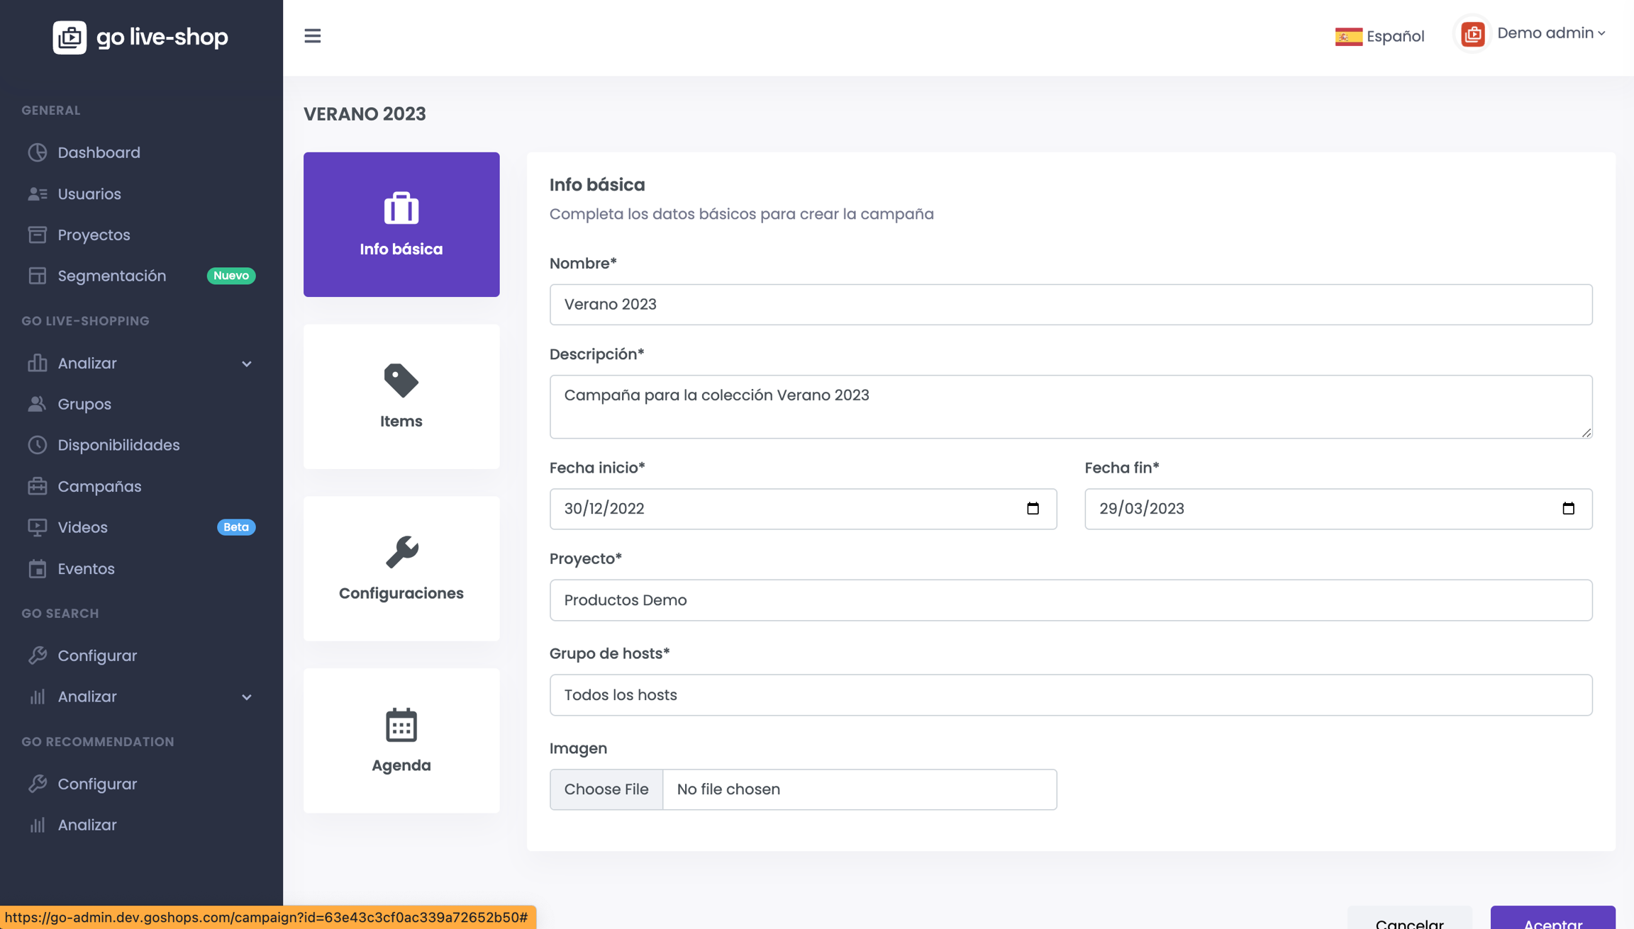The image size is (1634, 929).
Task: Click into the Nombre input field
Action: coord(1070,305)
